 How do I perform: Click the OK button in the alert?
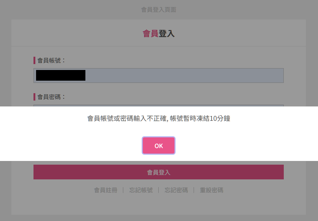pyautogui.click(x=159, y=145)
